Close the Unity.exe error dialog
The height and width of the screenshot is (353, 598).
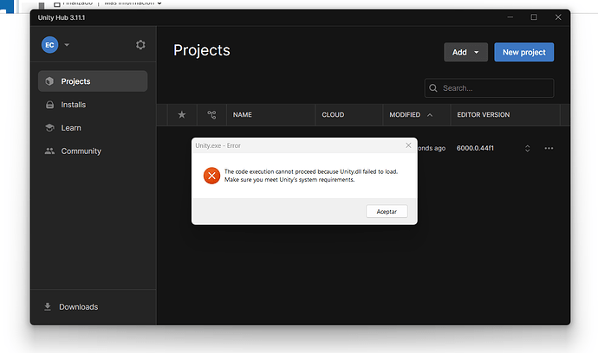408,145
